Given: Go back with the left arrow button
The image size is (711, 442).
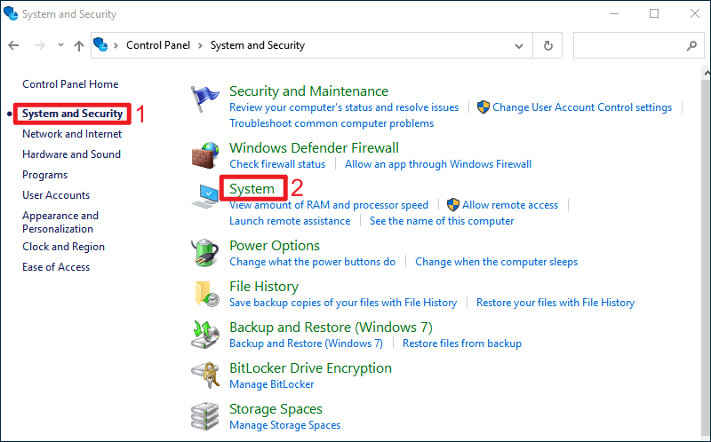Looking at the screenshot, I should [x=13, y=45].
